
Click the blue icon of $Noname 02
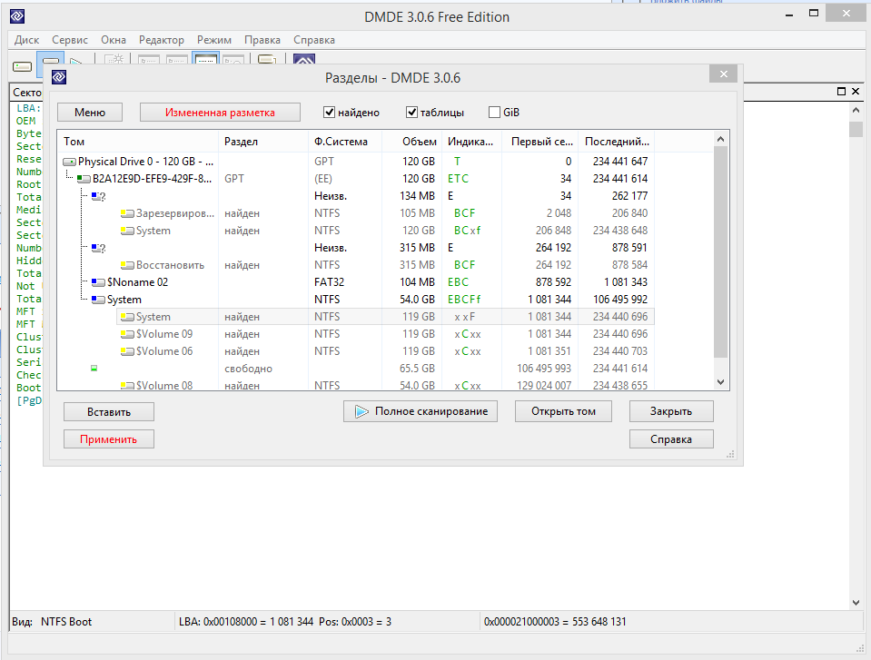point(98,282)
